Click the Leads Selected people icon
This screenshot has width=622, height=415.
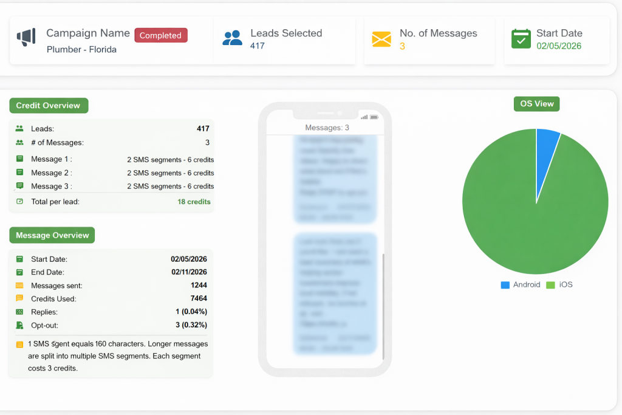232,38
